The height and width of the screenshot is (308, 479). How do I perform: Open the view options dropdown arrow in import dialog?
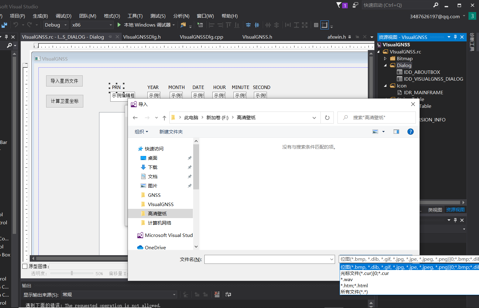pyautogui.click(x=383, y=132)
